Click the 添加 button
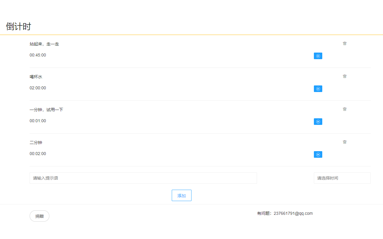Viewport: 383px width, 239px height. [182, 195]
